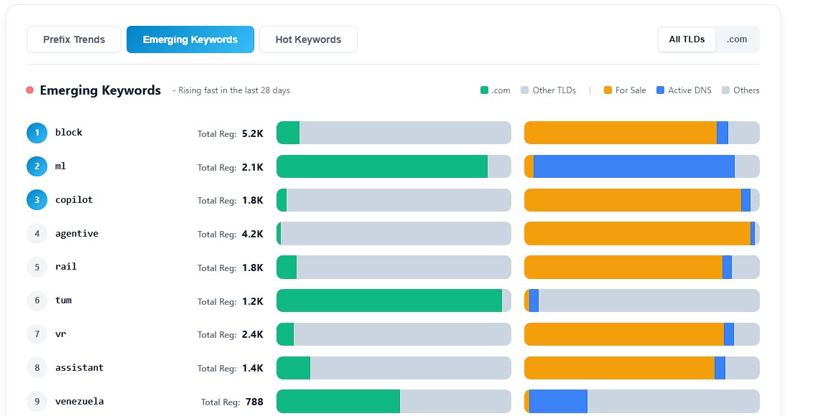Open the keyword 'assistant'
Viewport: 818px width, 416px height.
pos(79,367)
